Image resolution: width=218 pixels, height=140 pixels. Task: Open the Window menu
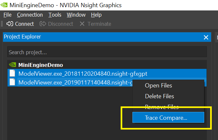tap(76, 15)
